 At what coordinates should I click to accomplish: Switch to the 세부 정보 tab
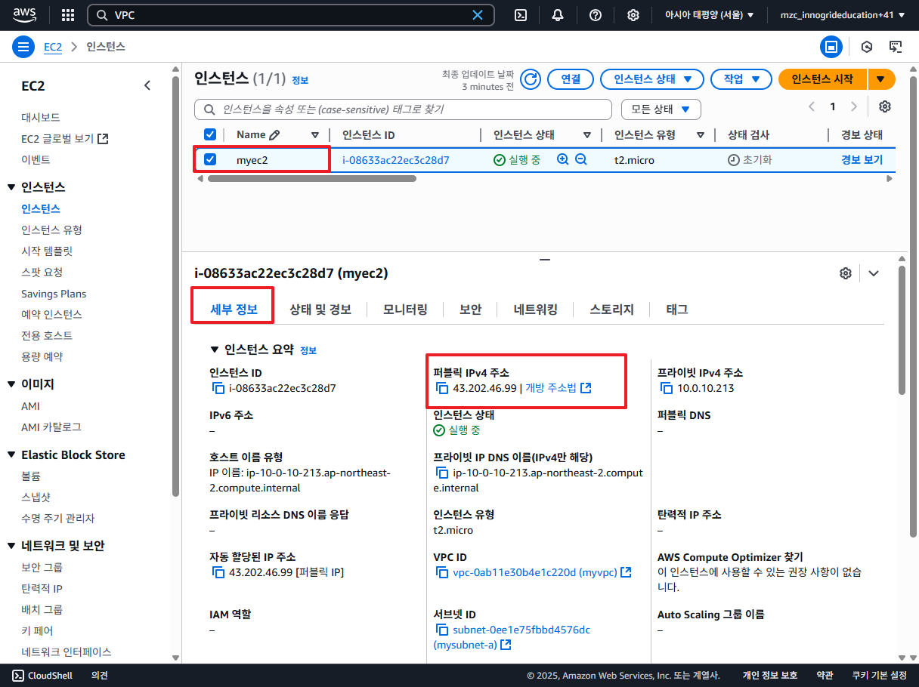tap(234, 310)
